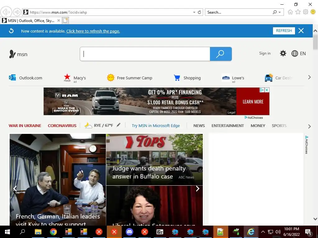Viewport: 318px width, 238px height.
Task: Expand navigation categories with right chevron
Action: click(309, 126)
